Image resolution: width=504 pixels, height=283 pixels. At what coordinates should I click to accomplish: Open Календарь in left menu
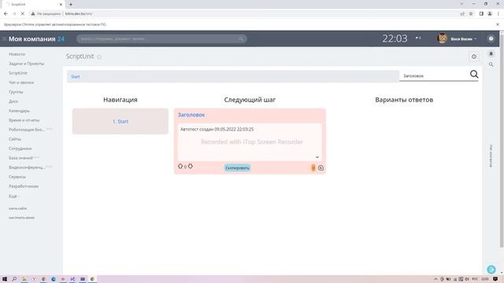(x=19, y=111)
